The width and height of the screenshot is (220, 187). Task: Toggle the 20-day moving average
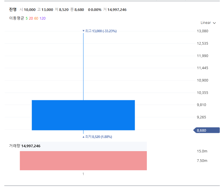click(31, 18)
